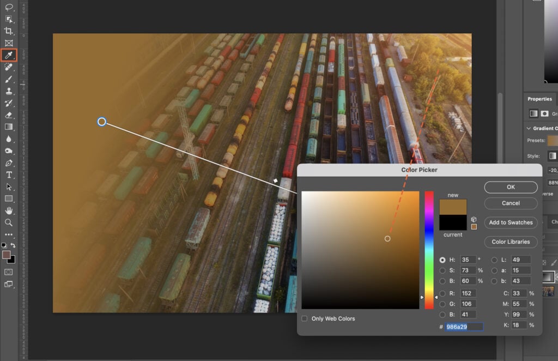Click the Add to Swatches button
558x361 pixels.
(511, 222)
